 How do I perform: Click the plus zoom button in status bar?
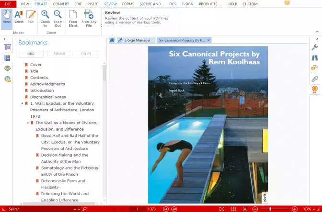(295, 209)
